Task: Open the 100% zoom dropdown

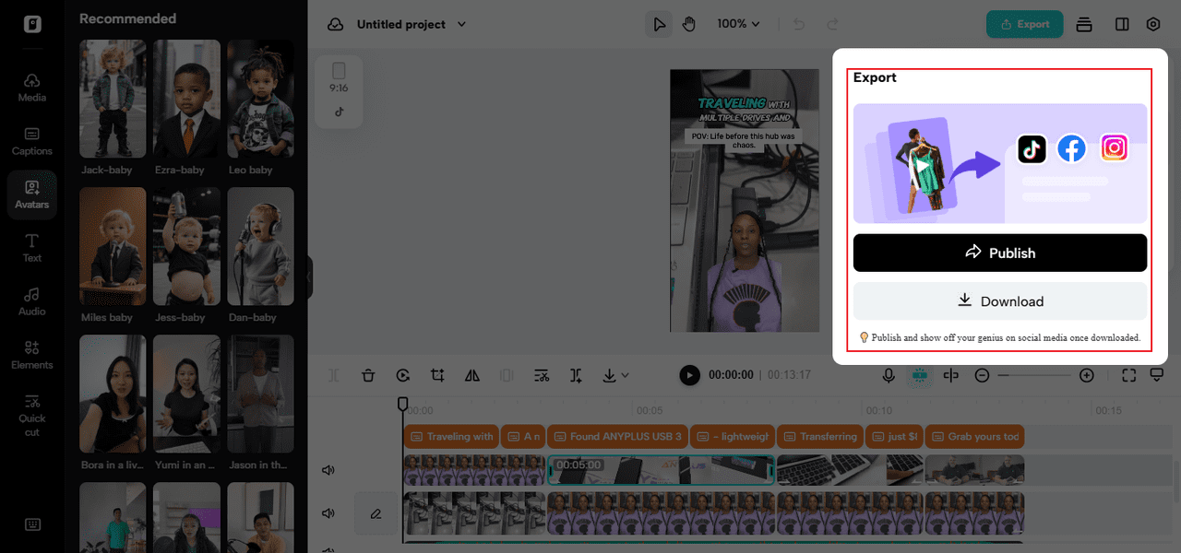Action: click(738, 24)
